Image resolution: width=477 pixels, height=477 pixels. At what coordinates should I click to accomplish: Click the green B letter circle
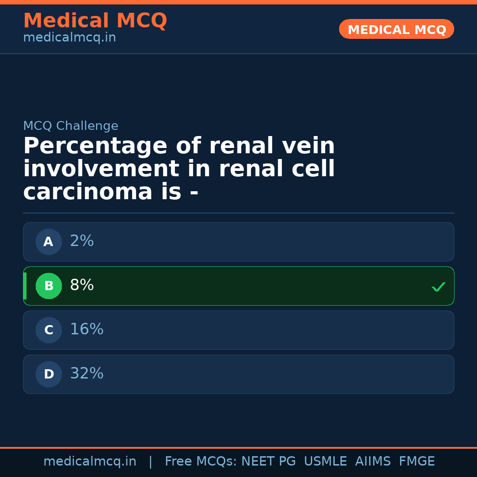coord(49,286)
